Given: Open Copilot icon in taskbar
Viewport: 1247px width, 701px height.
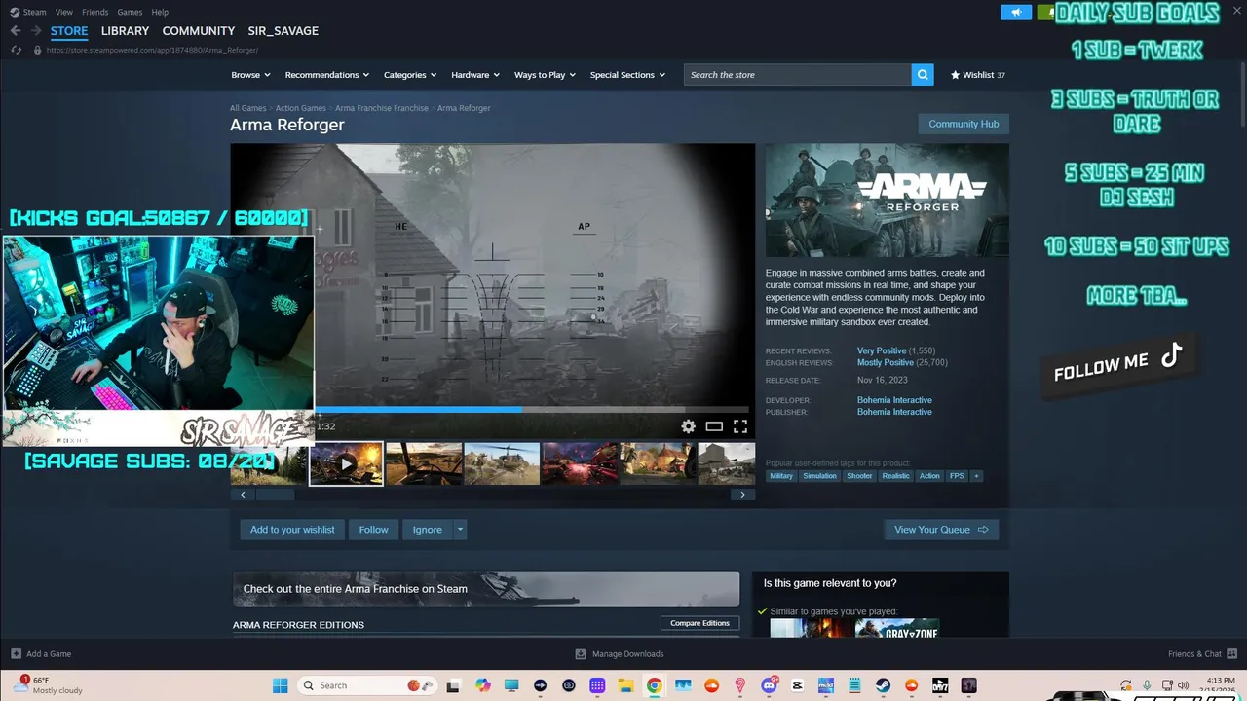Looking at the screenshot, I should point(483,685).
